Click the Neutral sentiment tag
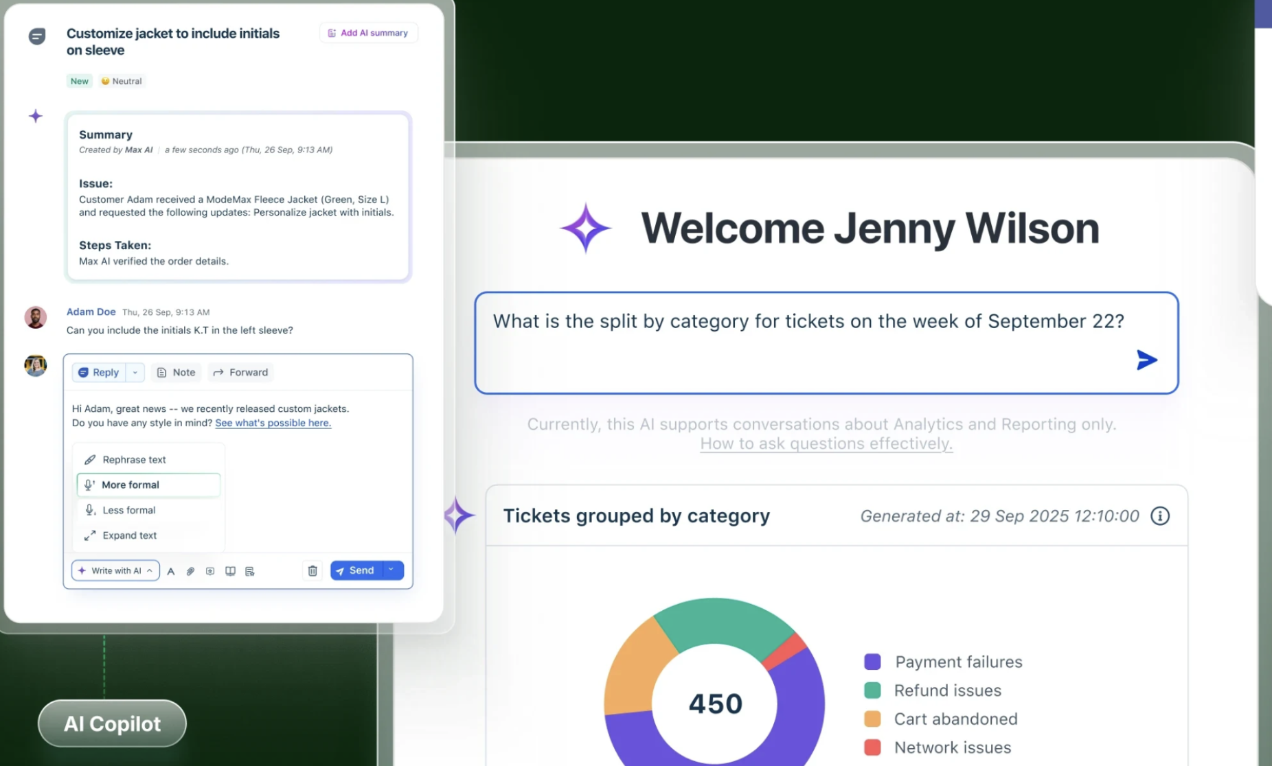This screenshot has width=1272, height=766. point(122,81)
